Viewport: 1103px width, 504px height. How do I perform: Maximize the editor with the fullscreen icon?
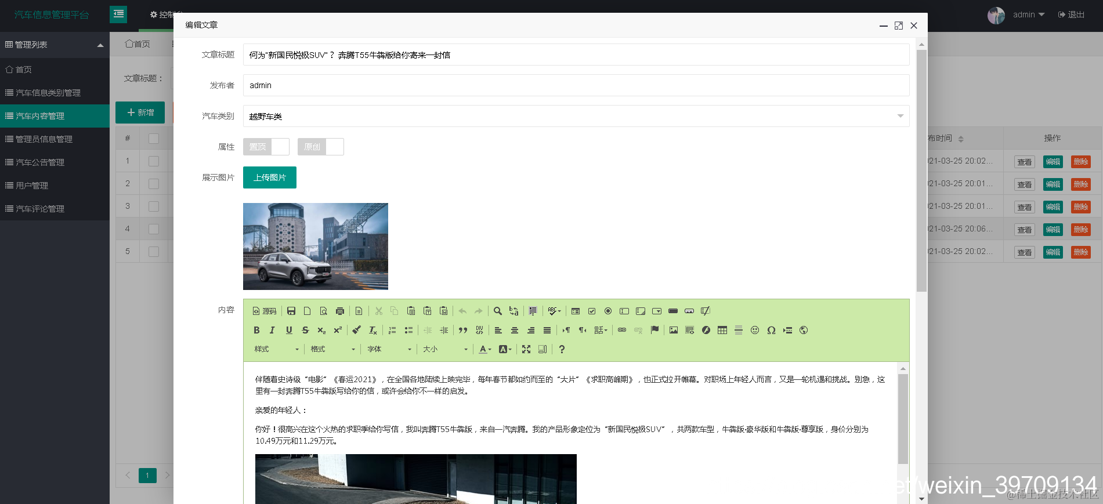tap(526, 349)
